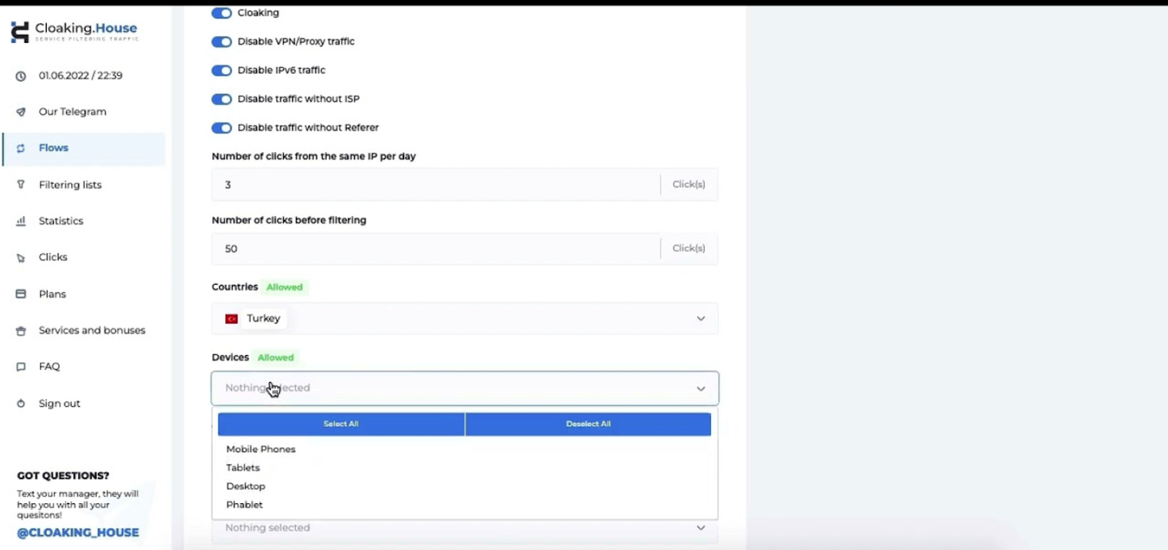The image size is (1168, 550).
Task: Click the bar chart Statistics icon
Action: (x=21, y=221)
